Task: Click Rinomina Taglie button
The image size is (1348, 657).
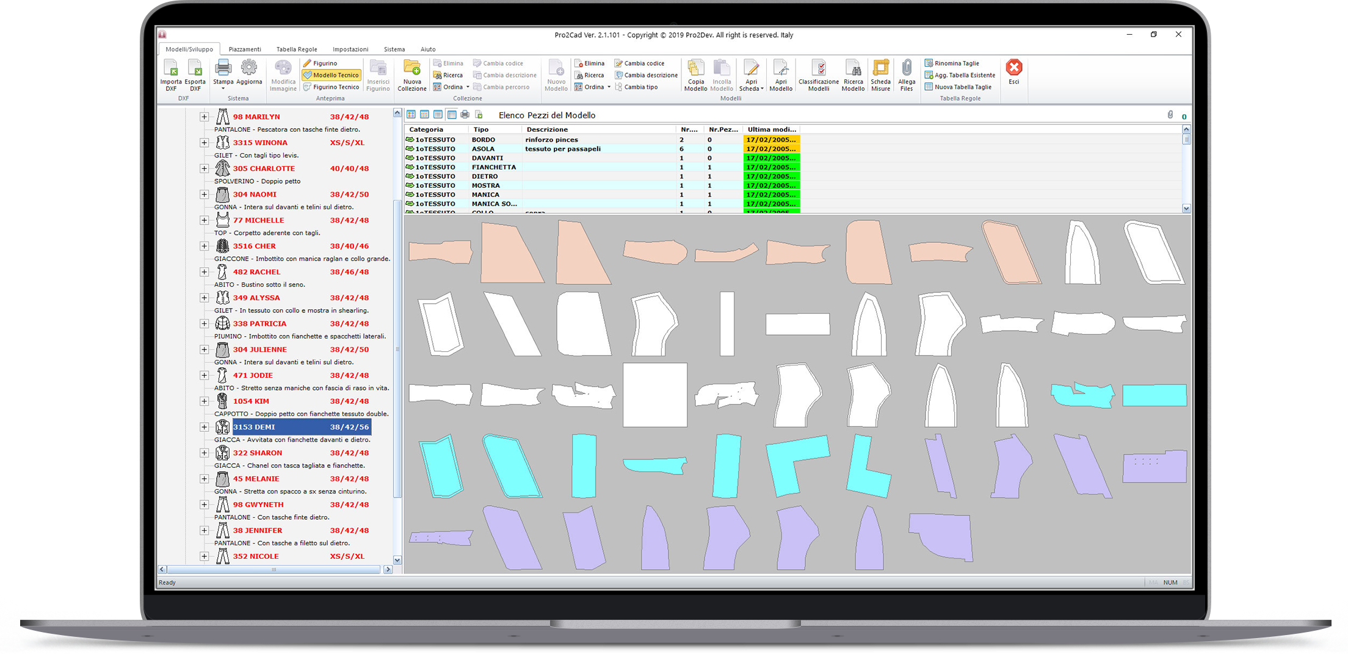Action: [x=956, y=63]
